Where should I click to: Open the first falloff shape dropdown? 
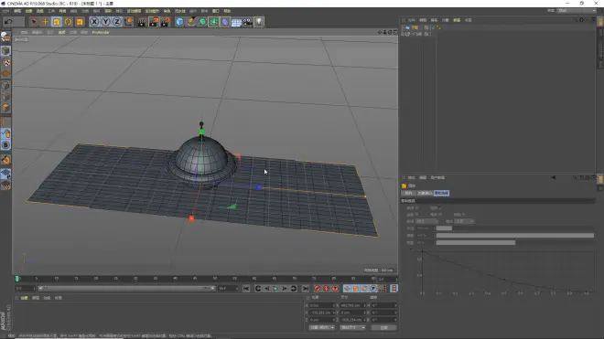tap(427, 221)
